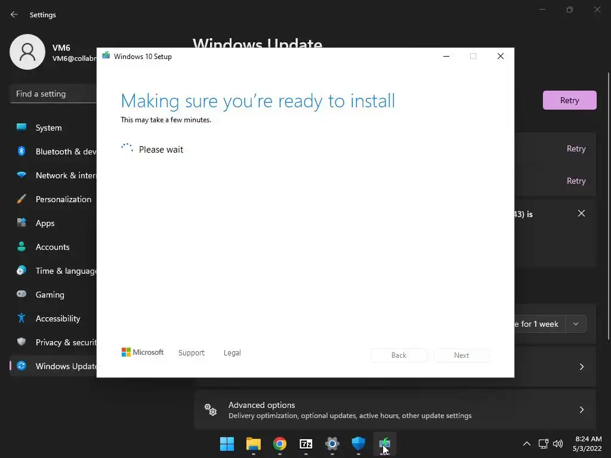Select Privacy & security in sidebar

coord(53,342)
